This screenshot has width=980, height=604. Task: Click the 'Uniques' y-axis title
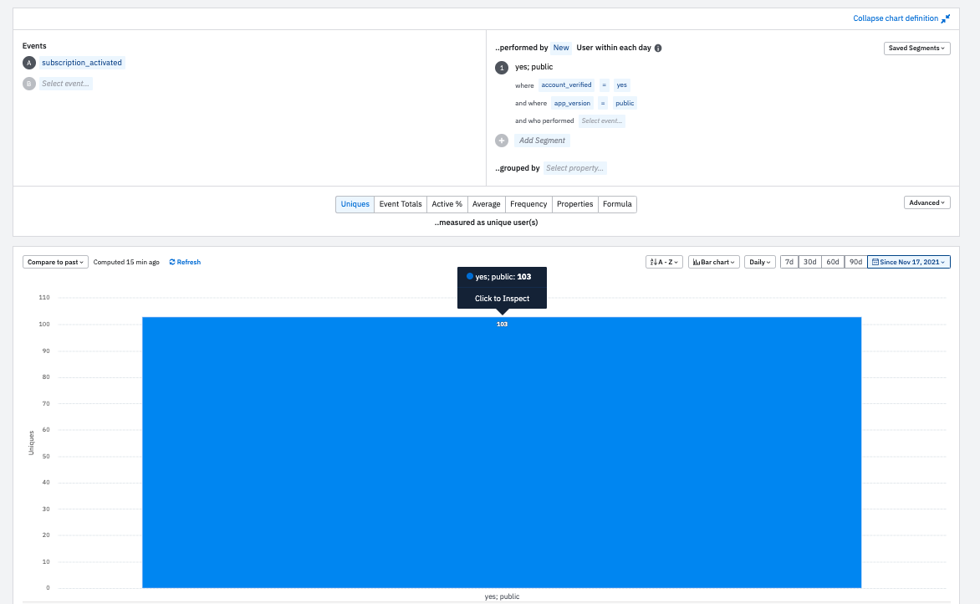click(x=31, y=443)
